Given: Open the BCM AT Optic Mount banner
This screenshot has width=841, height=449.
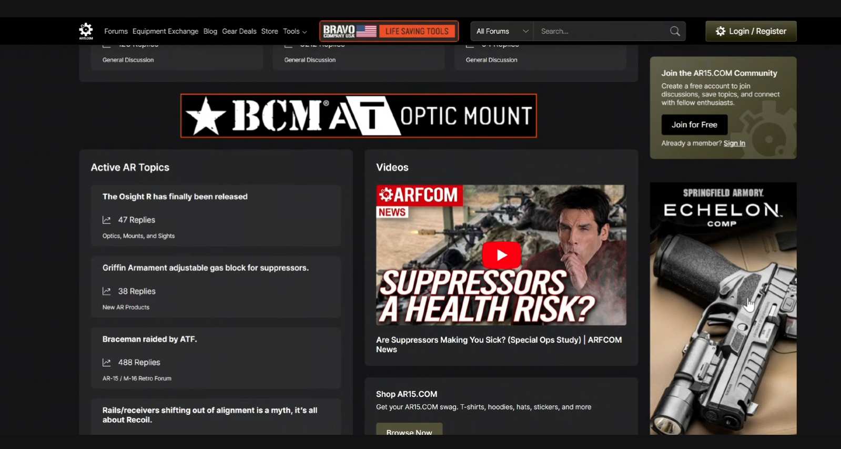Looking at the screenshot, I should pos(359,116).
